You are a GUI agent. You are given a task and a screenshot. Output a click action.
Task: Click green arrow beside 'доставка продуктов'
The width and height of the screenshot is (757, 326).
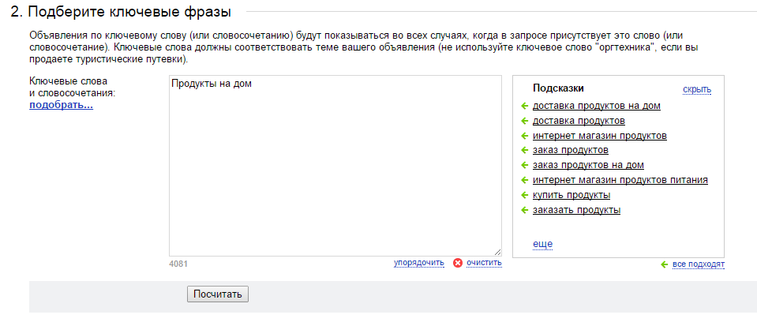point(525,122)
